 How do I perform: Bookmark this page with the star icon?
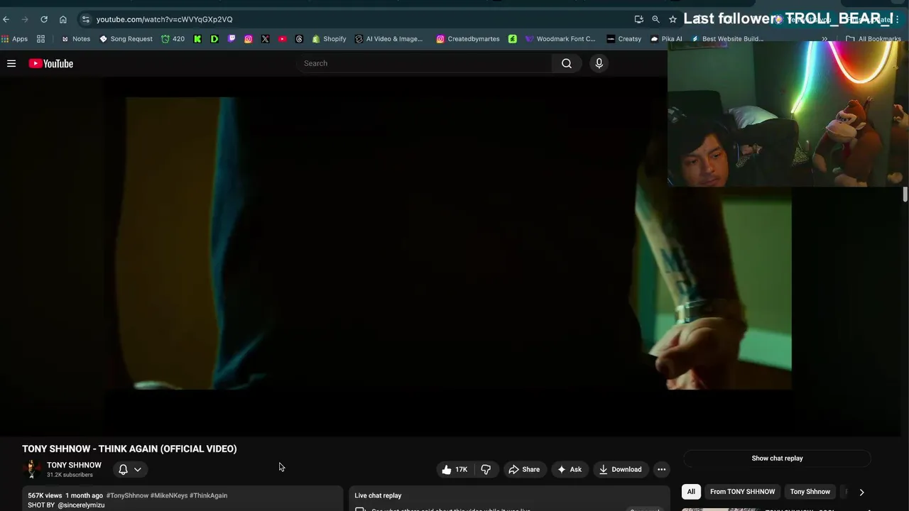pyautogui.click(x=673, y=19)
